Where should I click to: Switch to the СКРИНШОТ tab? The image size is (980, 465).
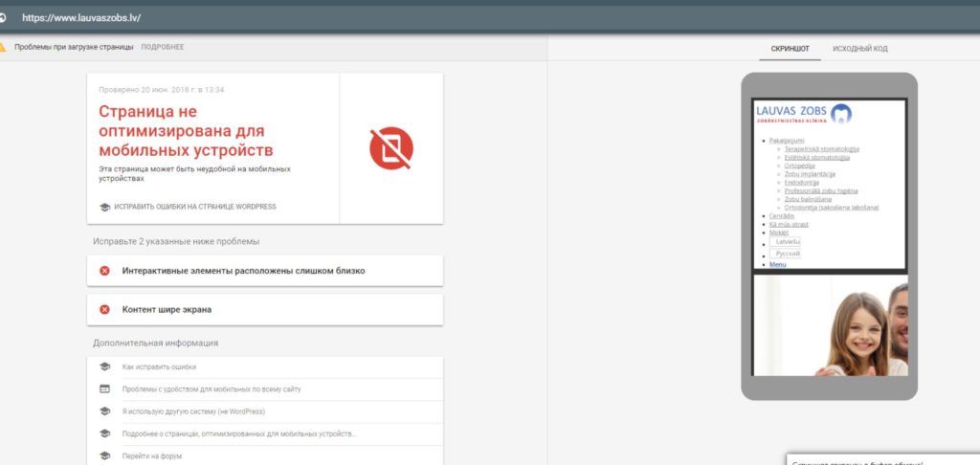click(x=790, y=48)
